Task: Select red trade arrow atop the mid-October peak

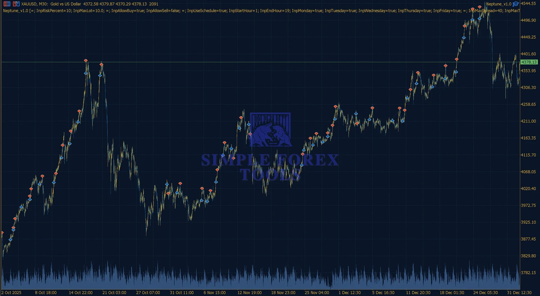Action: [x=86, y=60]
